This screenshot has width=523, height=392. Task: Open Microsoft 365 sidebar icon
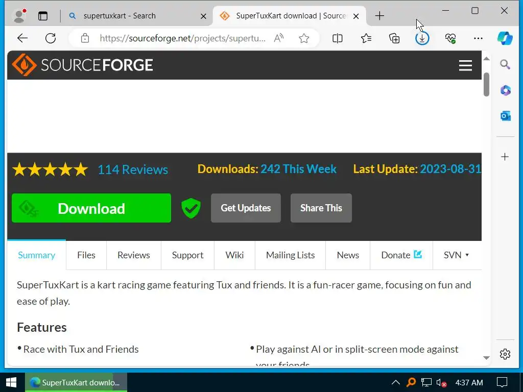pyautogui.click(x=505, y=90)
